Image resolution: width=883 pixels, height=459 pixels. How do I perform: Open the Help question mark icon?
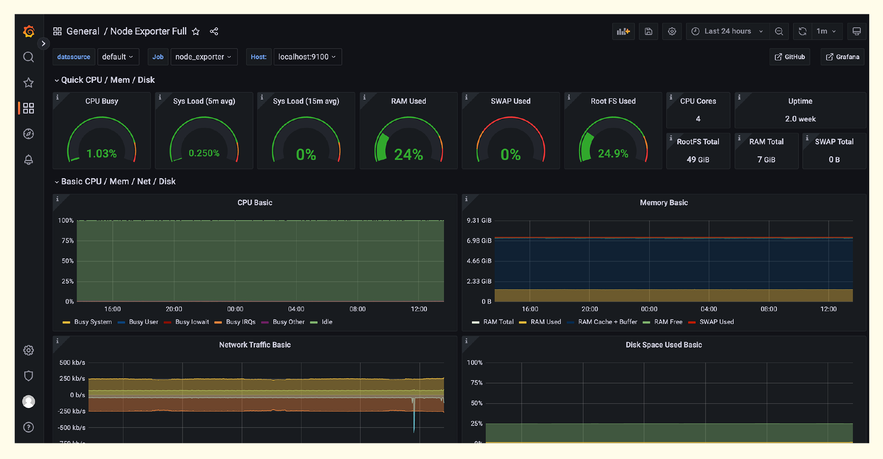[29, 427]
